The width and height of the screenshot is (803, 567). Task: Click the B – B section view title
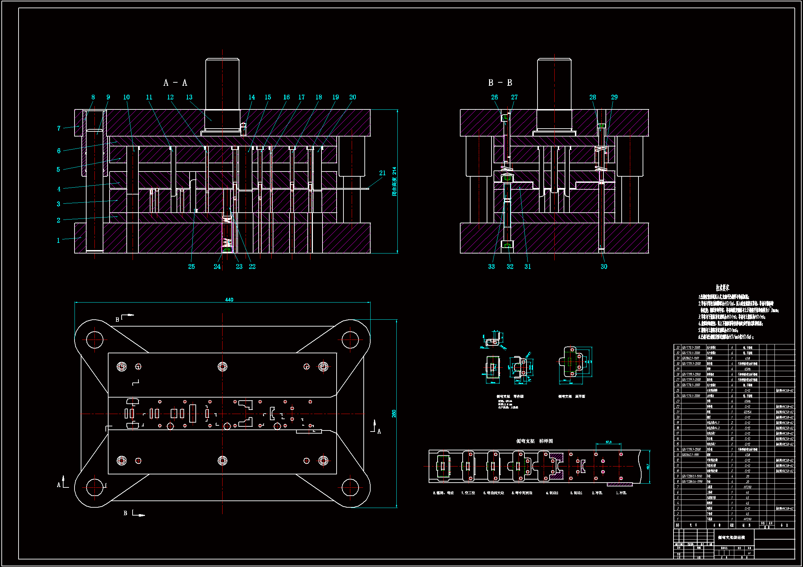pos(500,83)
